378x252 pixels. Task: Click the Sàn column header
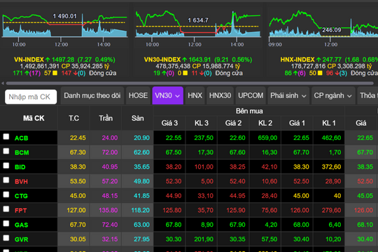(138, 118)
